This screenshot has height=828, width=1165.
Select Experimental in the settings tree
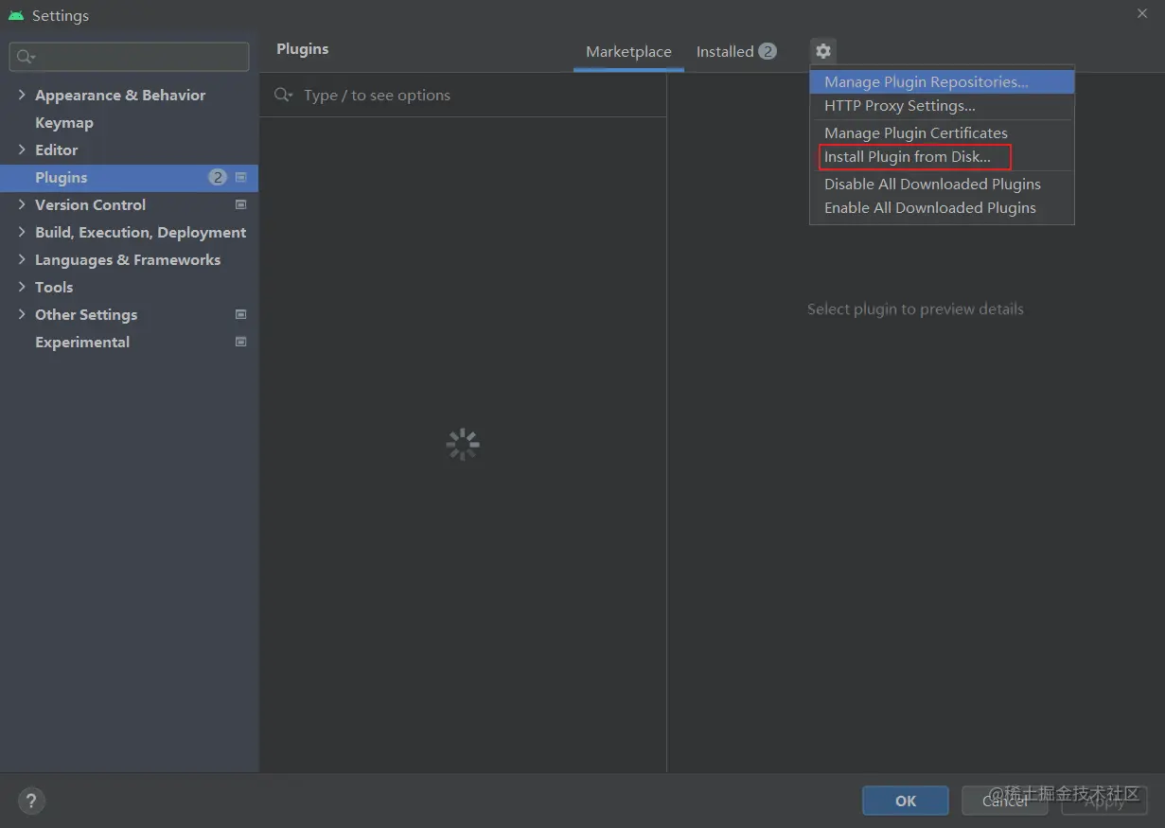tap(82, 342)
